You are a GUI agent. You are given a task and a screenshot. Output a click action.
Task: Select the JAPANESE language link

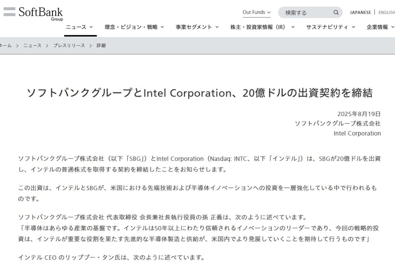360,12
